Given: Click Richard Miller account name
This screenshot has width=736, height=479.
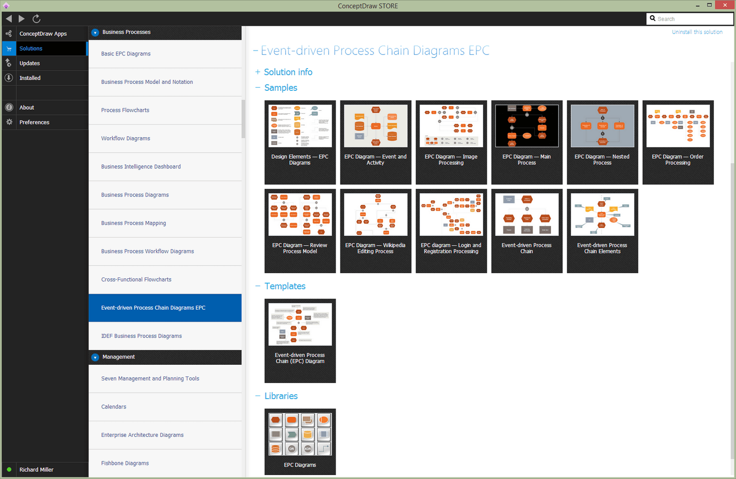Looking at the screenshot, I should [x=36, y=470].
